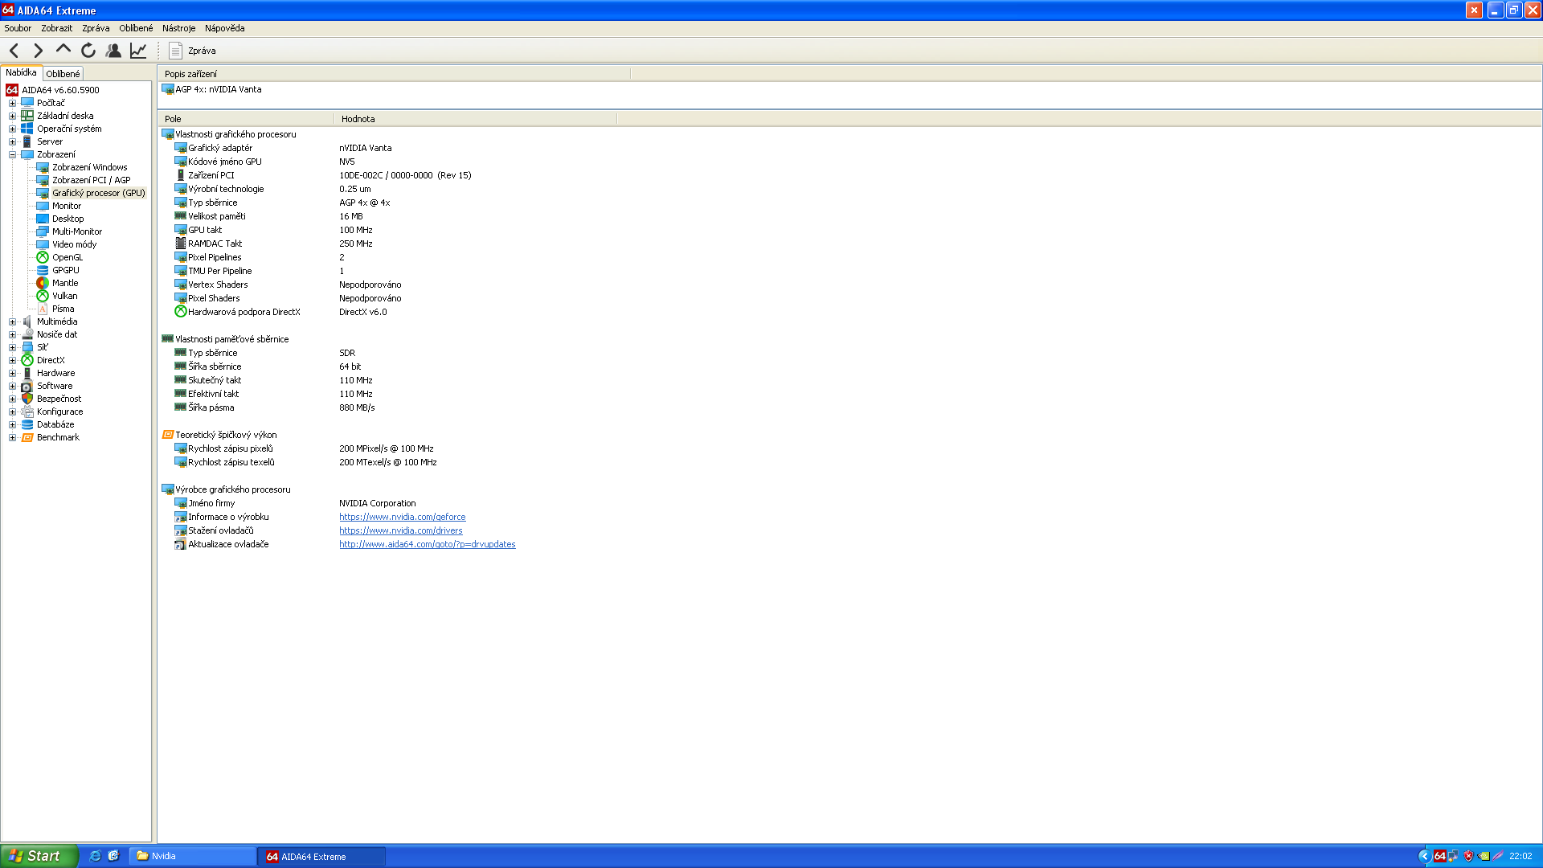Click the Hodnota column header
The height and width of the screenshot is (868, 1543).
pyautogui.click(x=358, y=119)
